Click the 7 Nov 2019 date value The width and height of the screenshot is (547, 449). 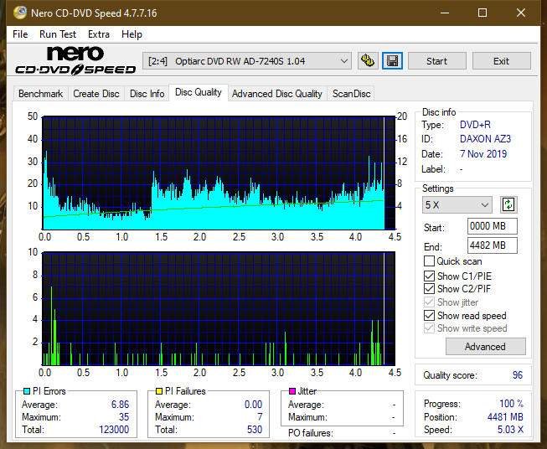tap(483, 154)
